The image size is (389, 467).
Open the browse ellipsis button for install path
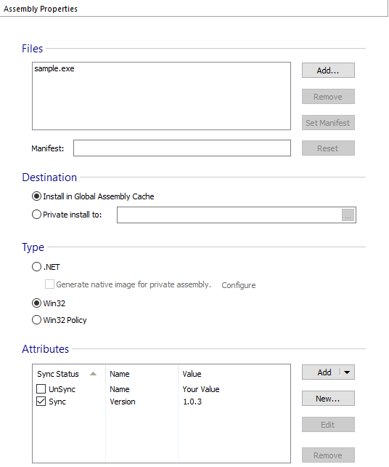pos(348,215)
